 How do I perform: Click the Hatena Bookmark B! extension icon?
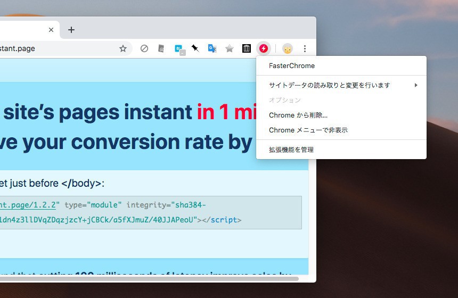coord(179,49)
